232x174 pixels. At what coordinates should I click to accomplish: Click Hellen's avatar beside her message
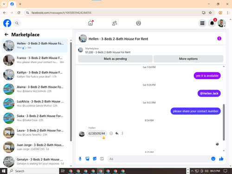point(82,134)
